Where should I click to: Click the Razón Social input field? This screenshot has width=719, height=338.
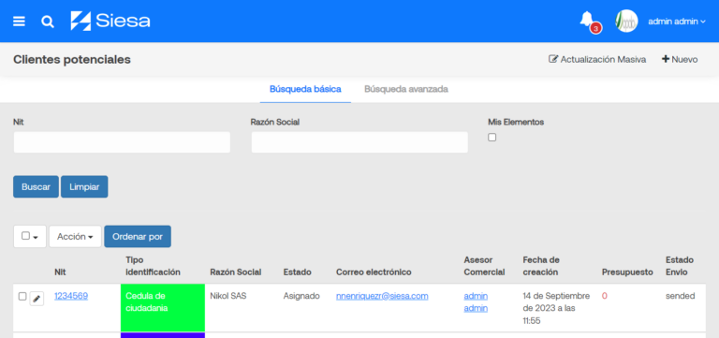click(x=359, y=142)
